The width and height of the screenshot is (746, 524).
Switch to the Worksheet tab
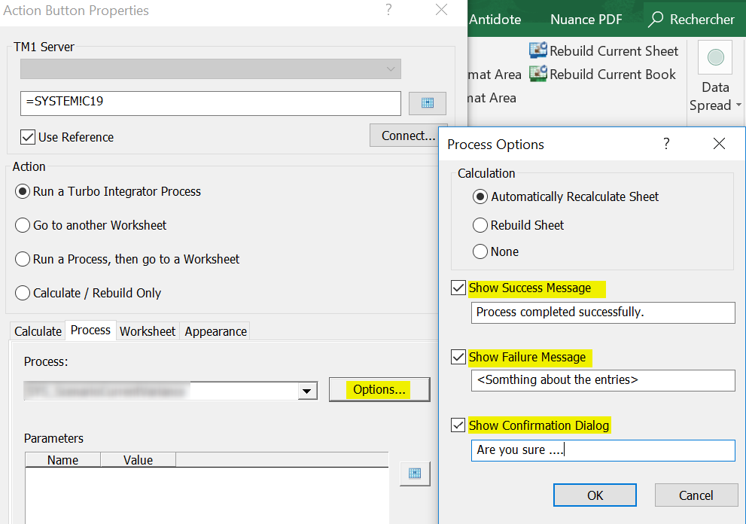(x=148, y=331)
